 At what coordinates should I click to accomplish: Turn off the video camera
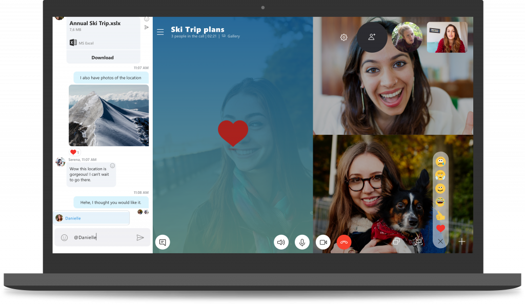click(323, 242)
